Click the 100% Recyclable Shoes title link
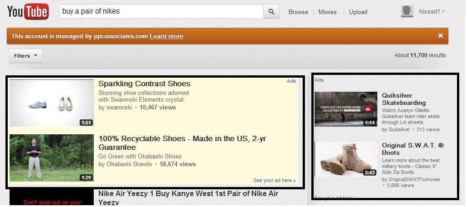467x207 pixels. [x=182, y=143]
